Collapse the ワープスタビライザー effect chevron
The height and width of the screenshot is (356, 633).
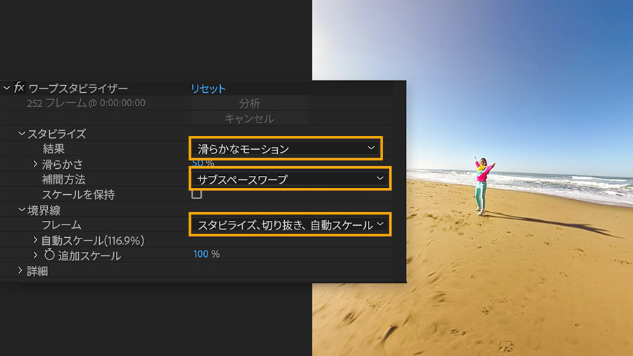click(x=6, y=87)
